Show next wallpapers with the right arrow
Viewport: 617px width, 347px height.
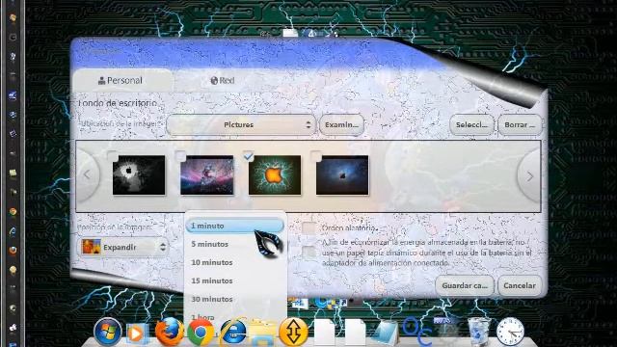529,176
